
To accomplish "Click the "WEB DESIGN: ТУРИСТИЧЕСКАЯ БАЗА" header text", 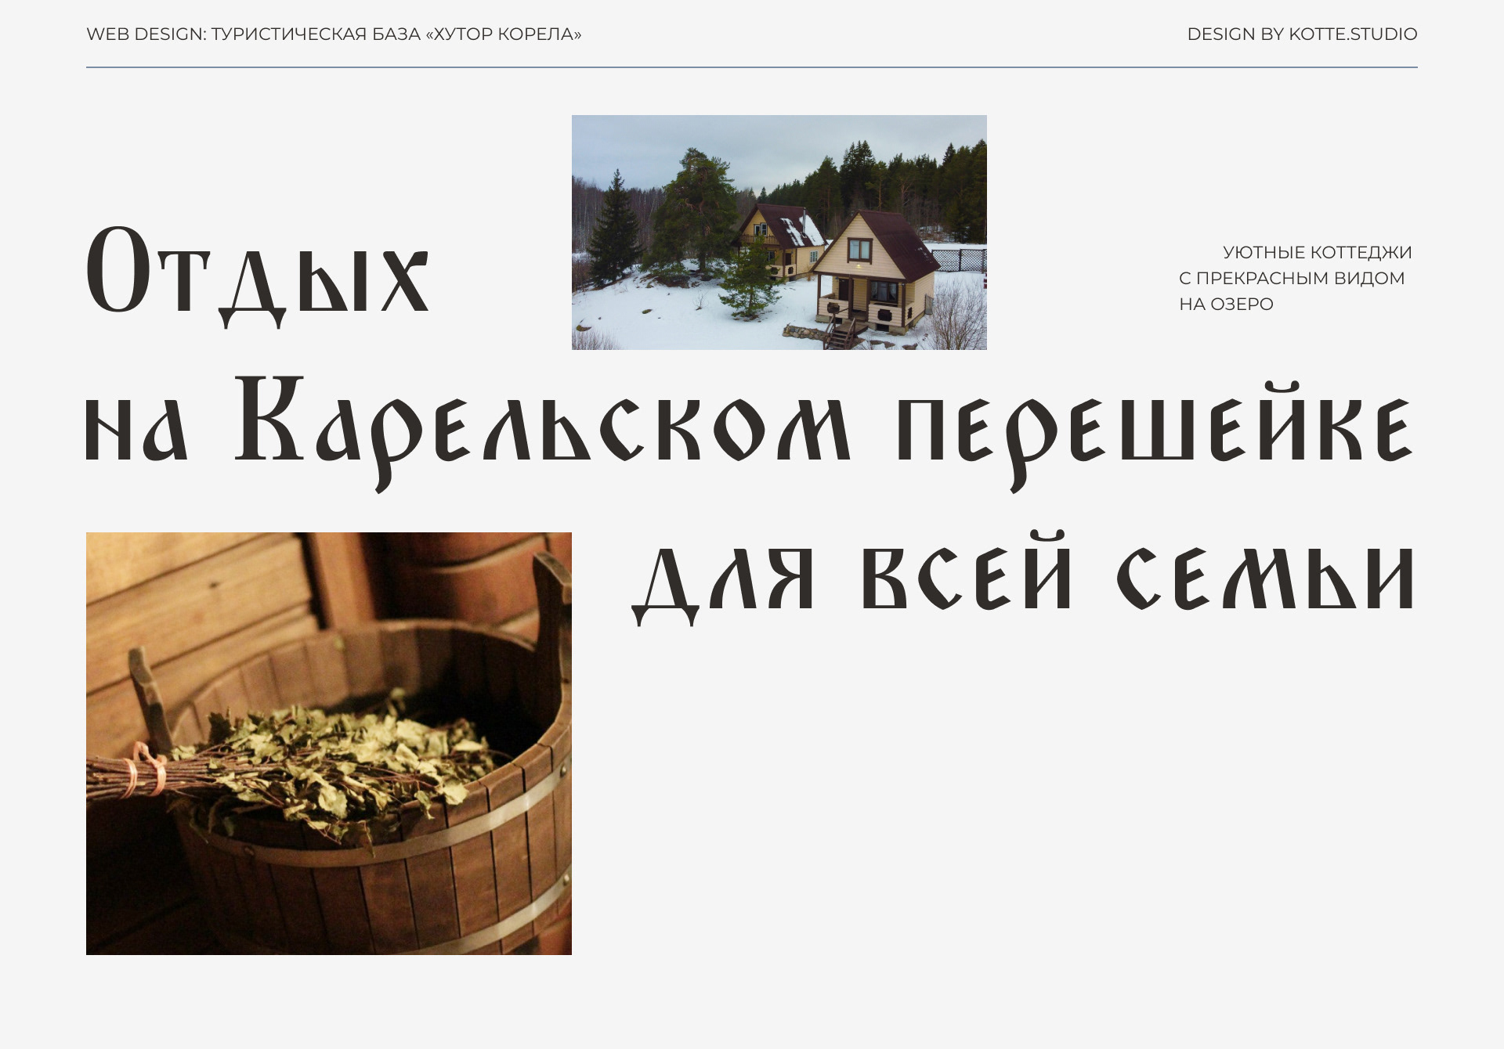I will pos(252,34).
